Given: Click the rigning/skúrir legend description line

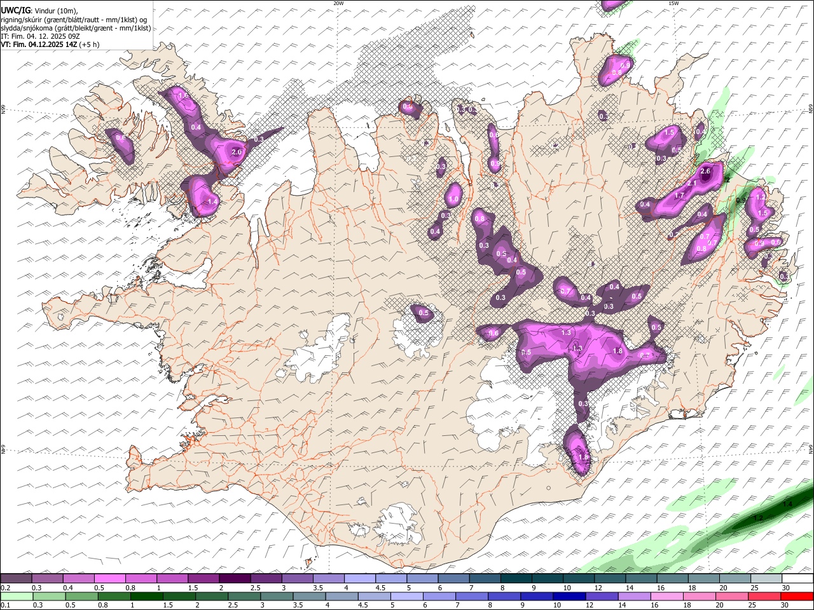Looking at the screenshot, I should (x=74, y=19).
